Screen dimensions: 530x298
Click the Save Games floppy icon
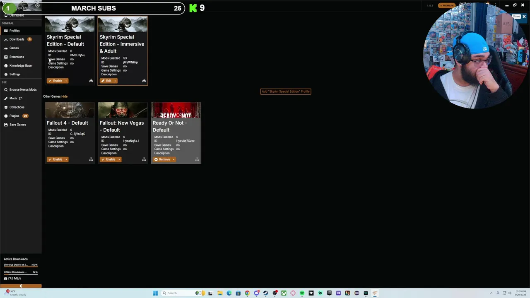pos(6,125)
